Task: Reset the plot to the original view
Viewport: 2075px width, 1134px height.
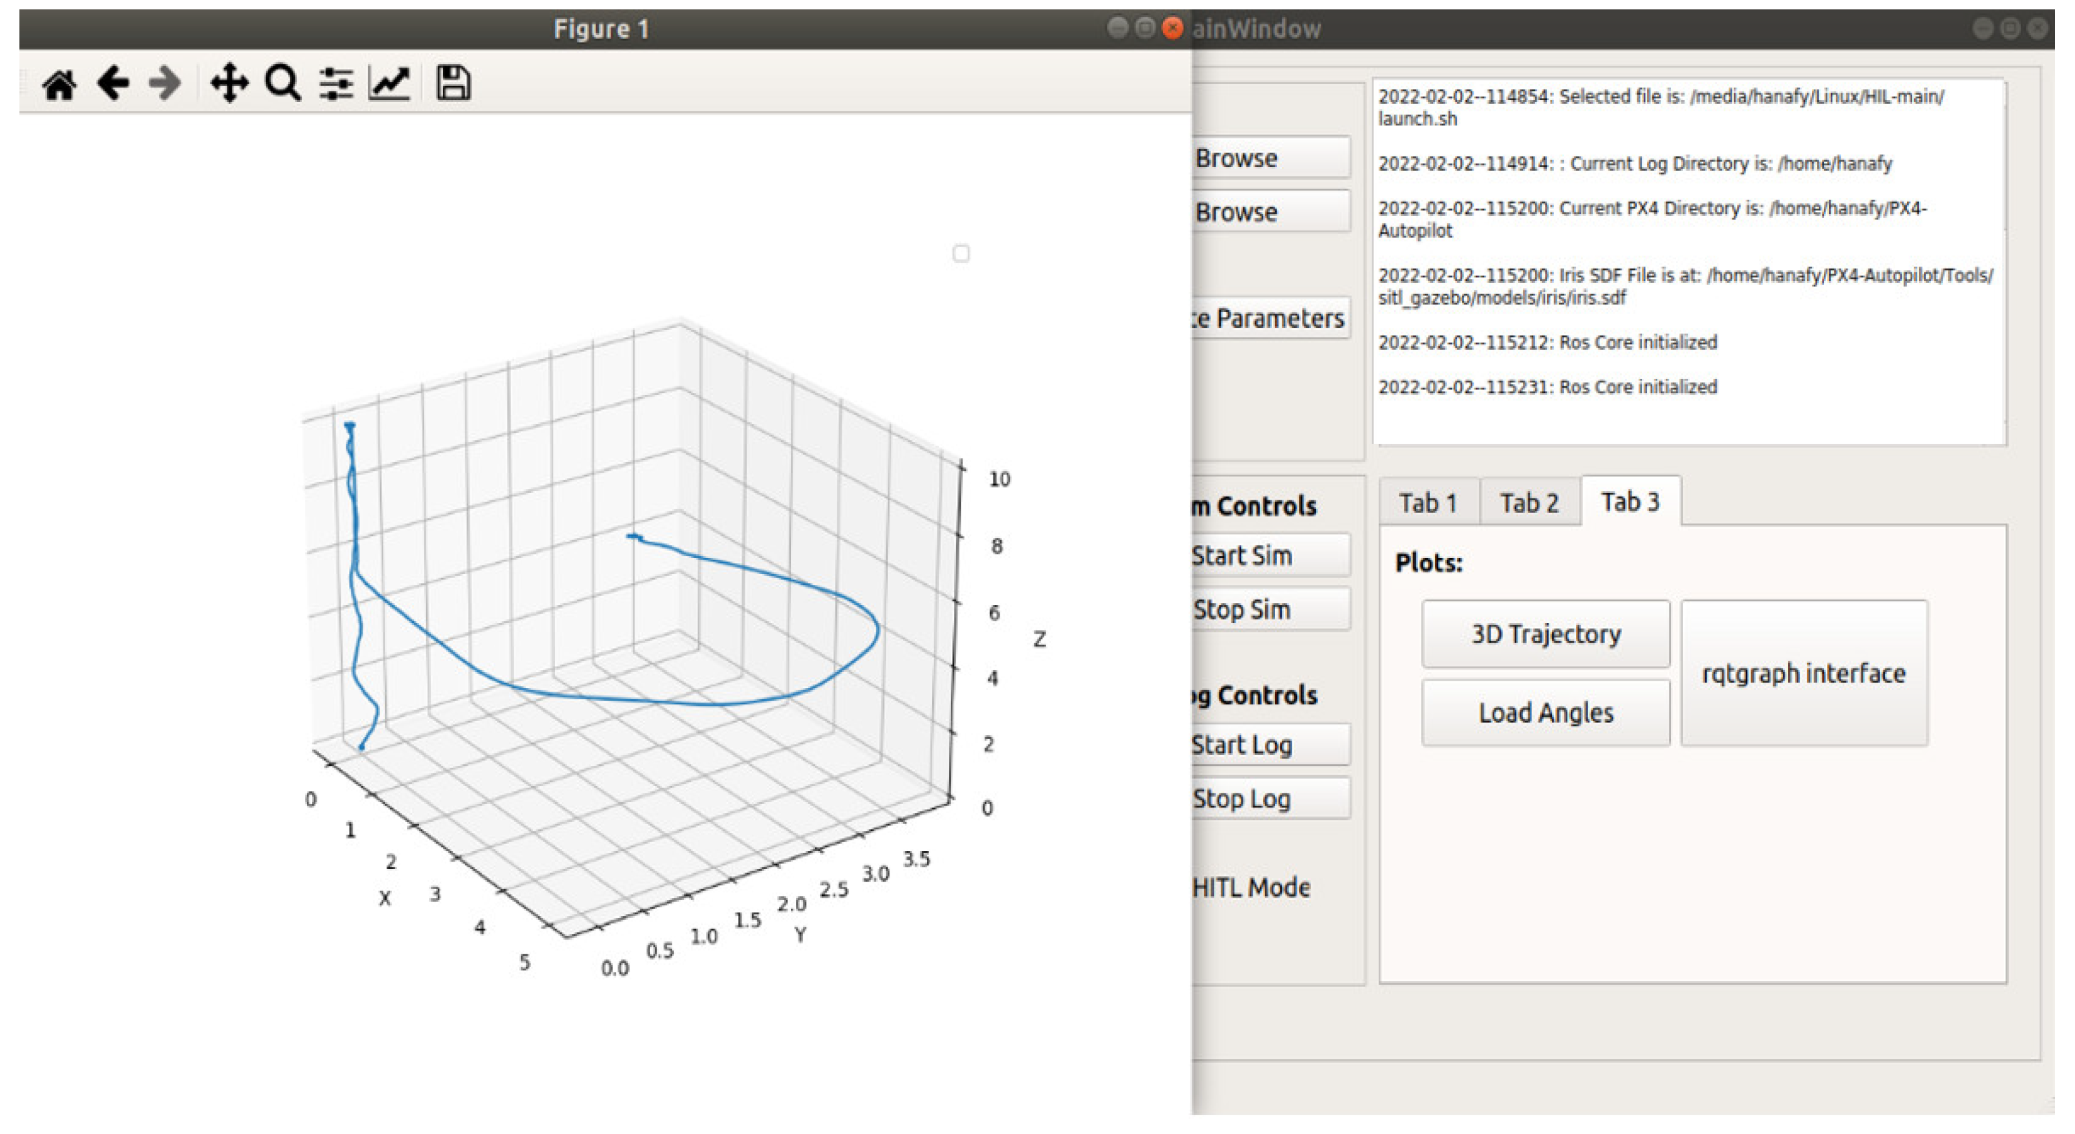Action: [59, 84]
